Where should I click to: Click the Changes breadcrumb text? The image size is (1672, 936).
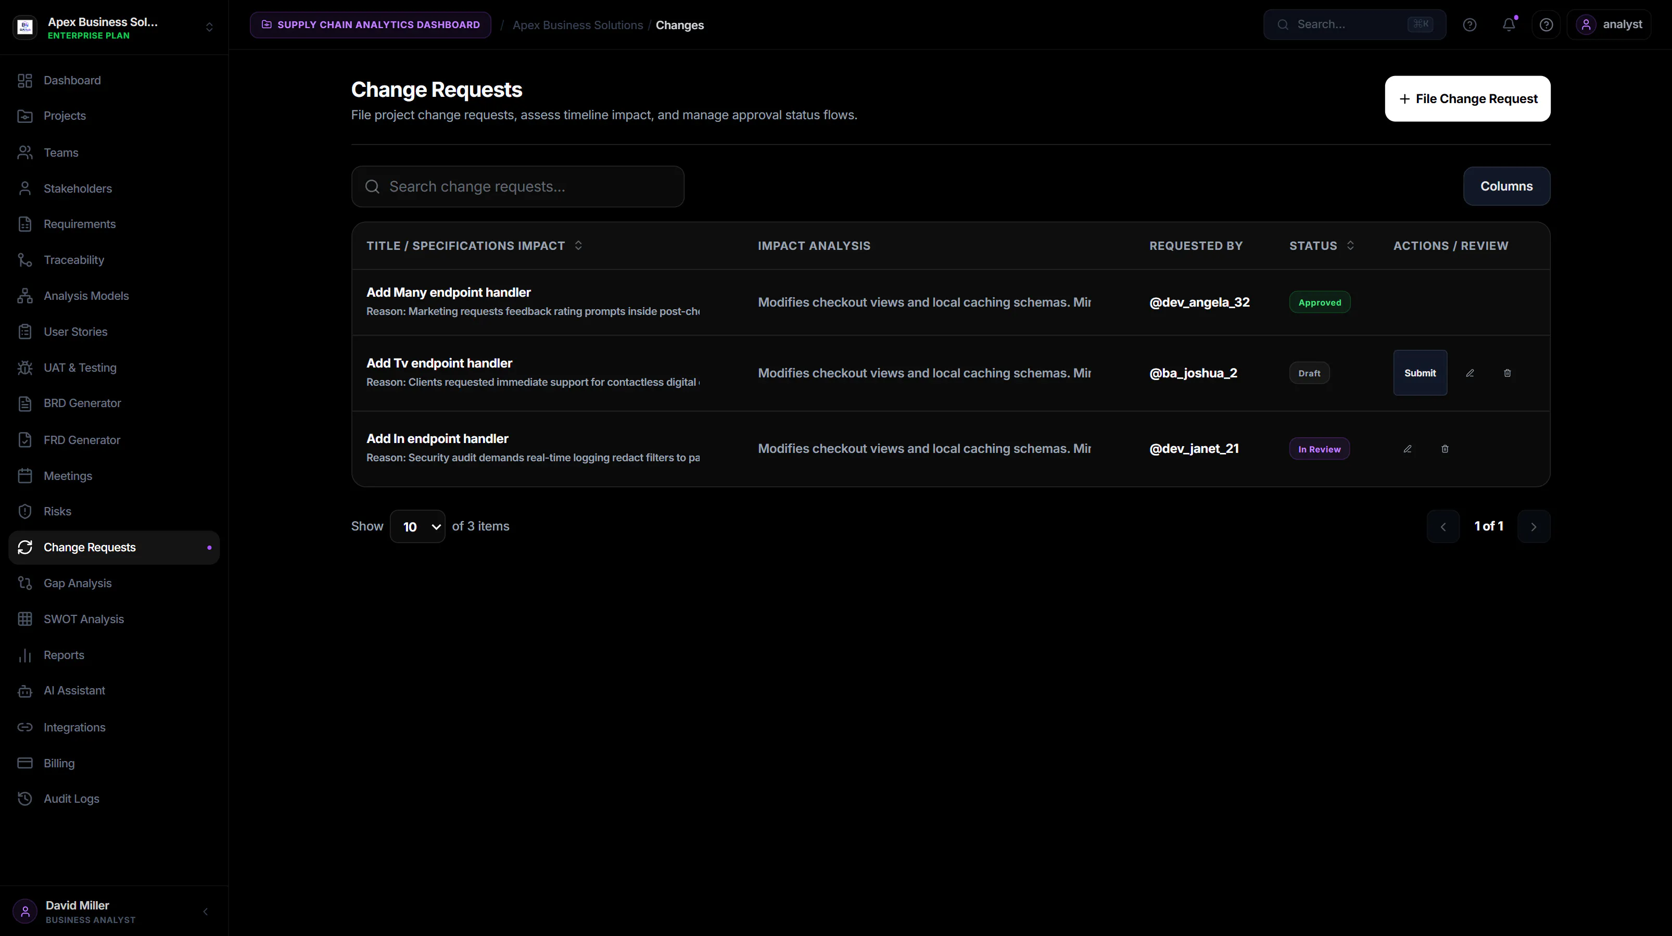point(679,26)
